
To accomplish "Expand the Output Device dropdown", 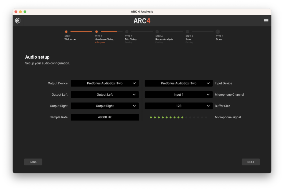I will click(x=105, y=83).
